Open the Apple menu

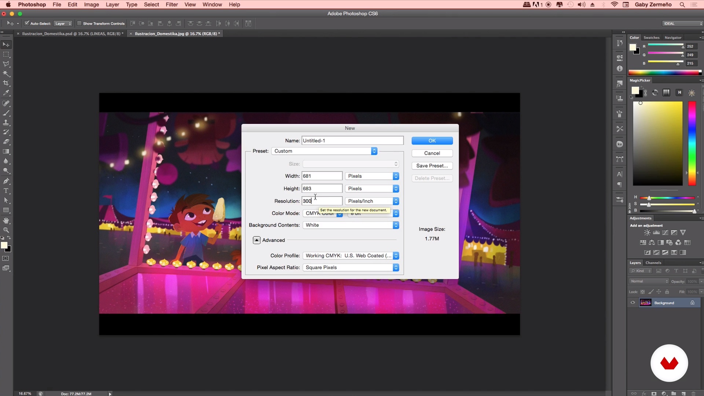coord(8,4)
